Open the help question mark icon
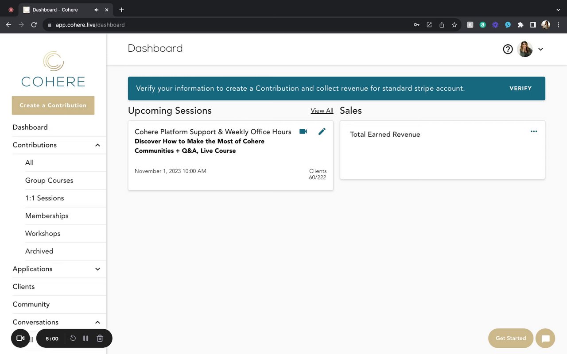 508,49
